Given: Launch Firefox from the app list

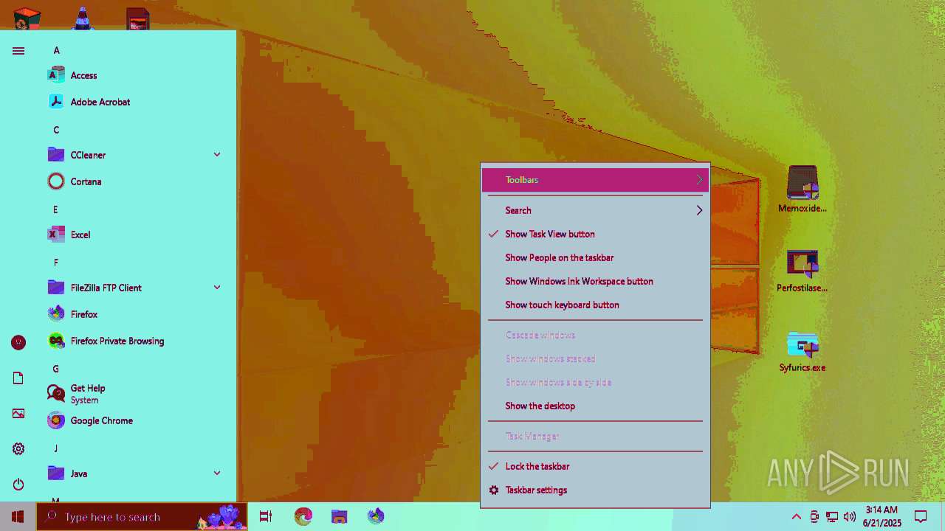Looking at the screenshot, I should pos(84,314).
